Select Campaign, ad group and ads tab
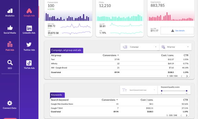Image resolution: width=198 pixels, height=119 pixels. [x=67, y=50]
